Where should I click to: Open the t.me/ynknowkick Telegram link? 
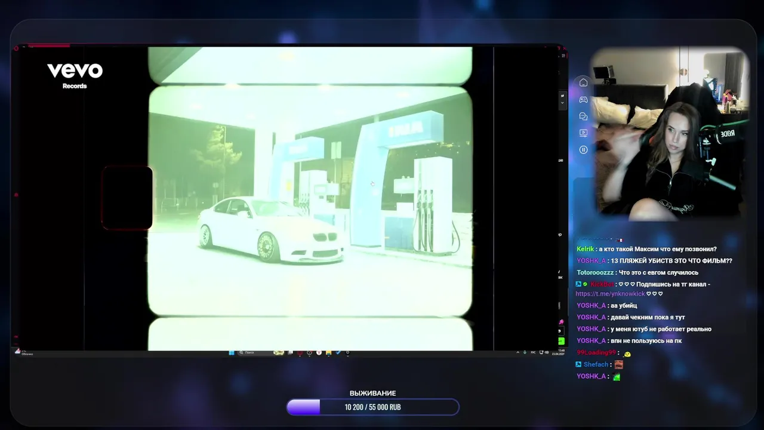[x=610, y=294]
